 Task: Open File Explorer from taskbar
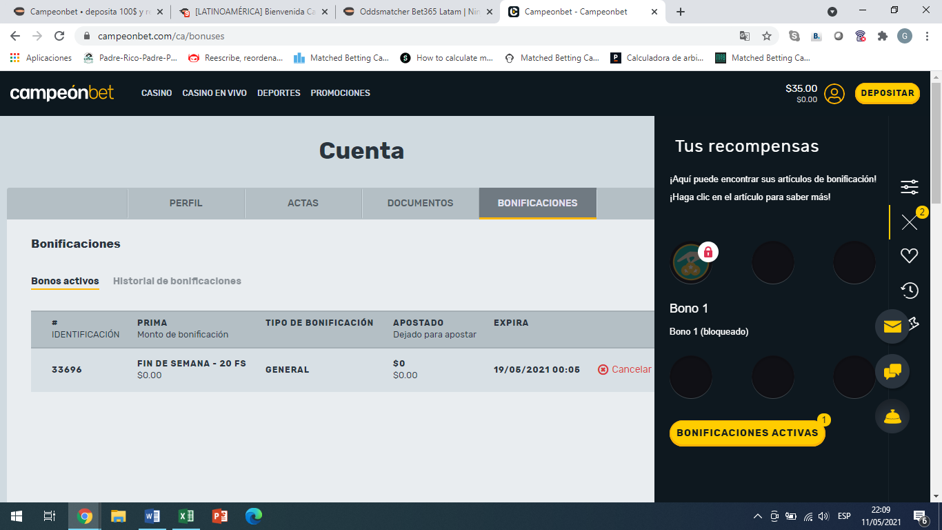(119, 516)
